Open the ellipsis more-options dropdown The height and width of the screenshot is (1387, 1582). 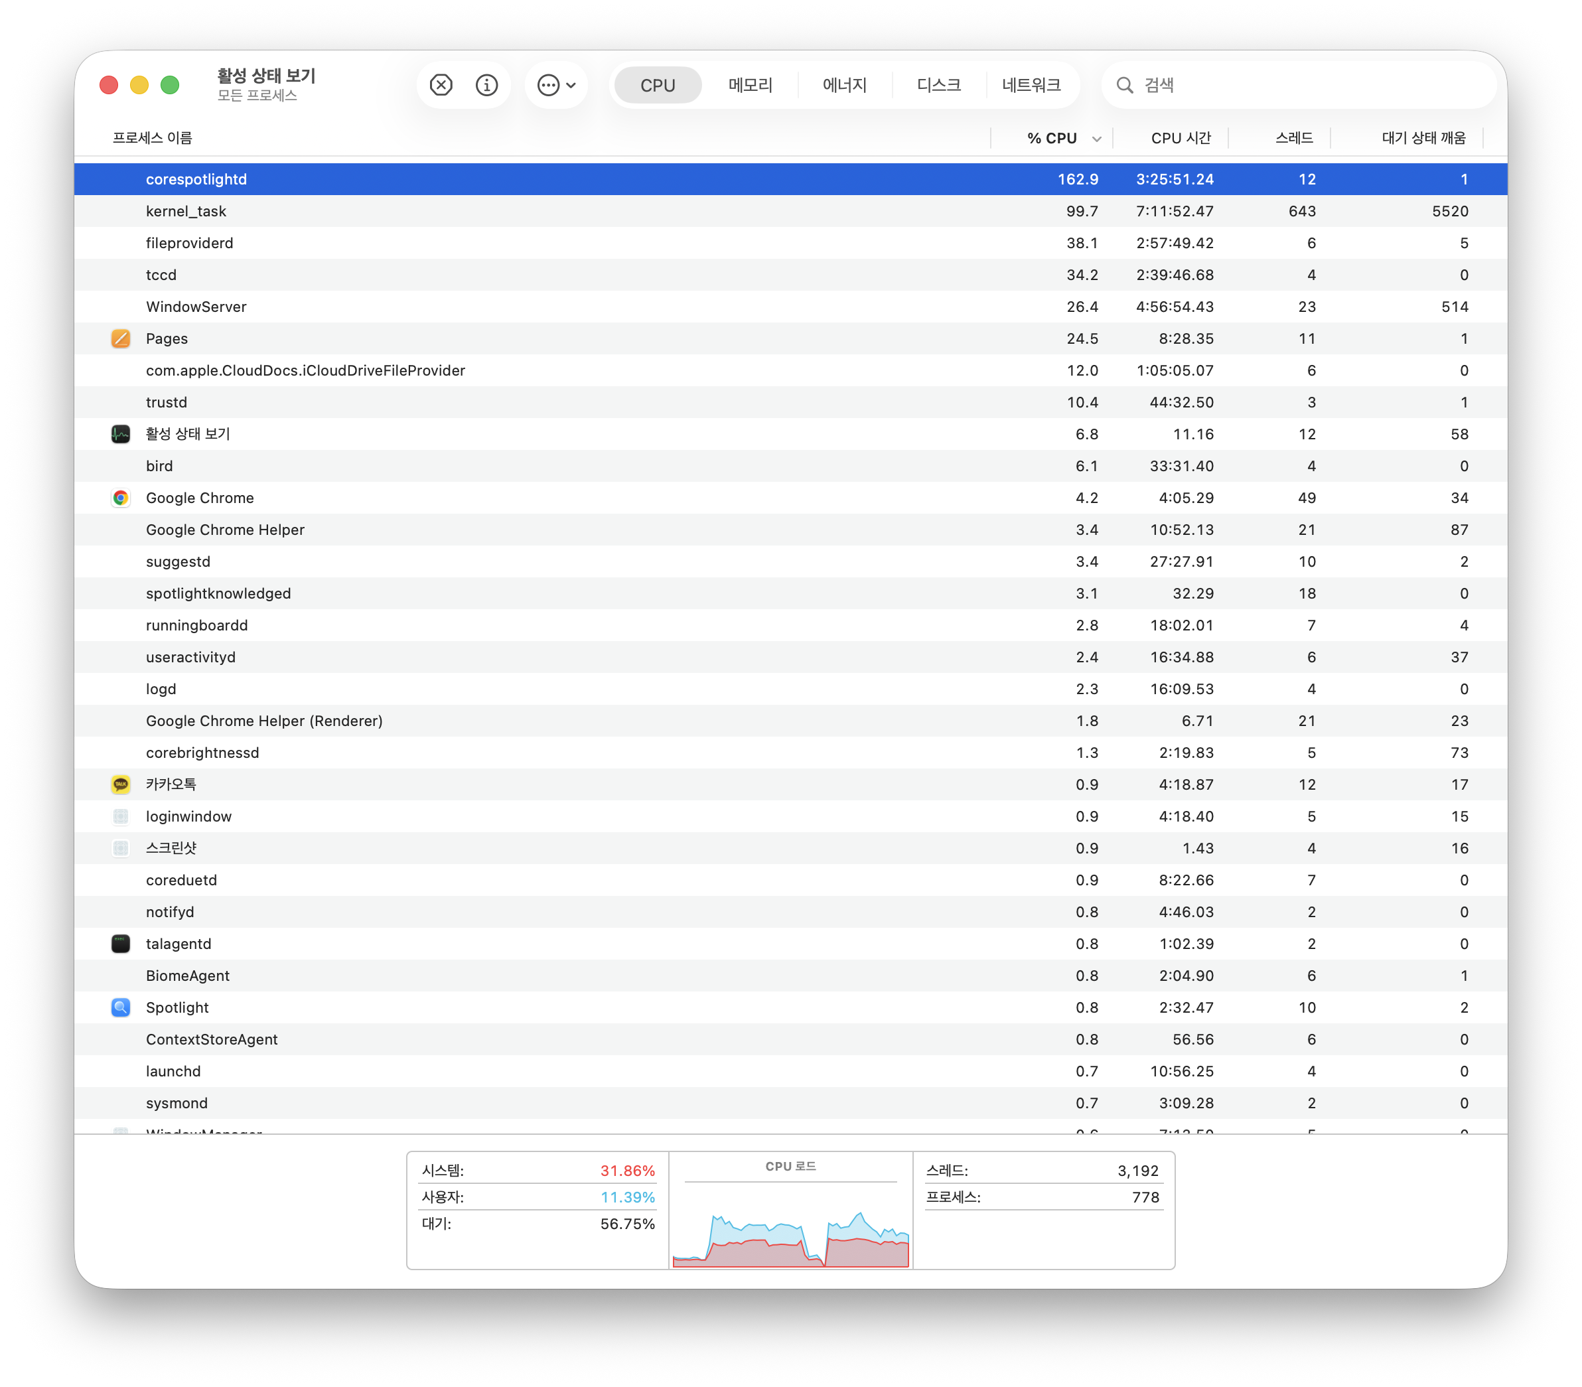click(555, 85)
